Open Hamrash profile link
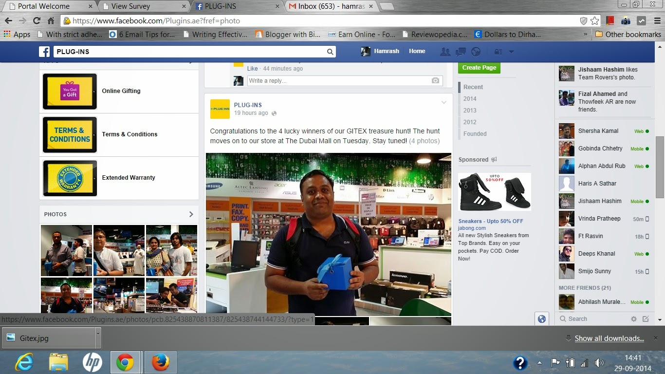Screen dimensions: 665x374 tap(381, 51)
